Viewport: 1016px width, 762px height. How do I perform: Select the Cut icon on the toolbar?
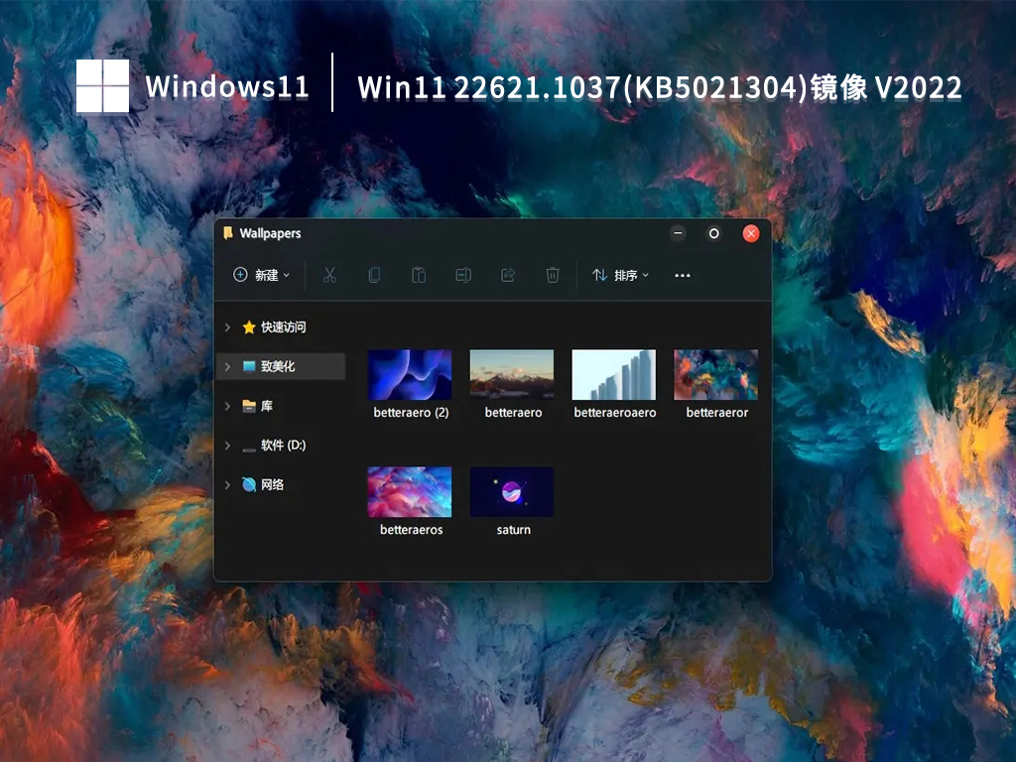click(330, 275)
